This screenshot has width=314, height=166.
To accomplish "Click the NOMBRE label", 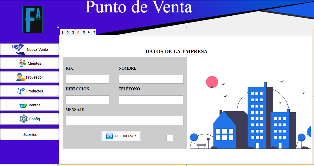I will coord(127,68).
